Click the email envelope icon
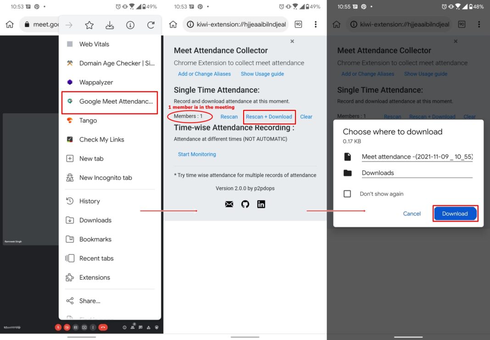This screenshot has height=340, width=490. point(229,204)
